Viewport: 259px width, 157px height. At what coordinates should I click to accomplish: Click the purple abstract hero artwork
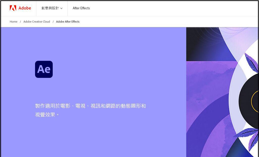[222, 92]
